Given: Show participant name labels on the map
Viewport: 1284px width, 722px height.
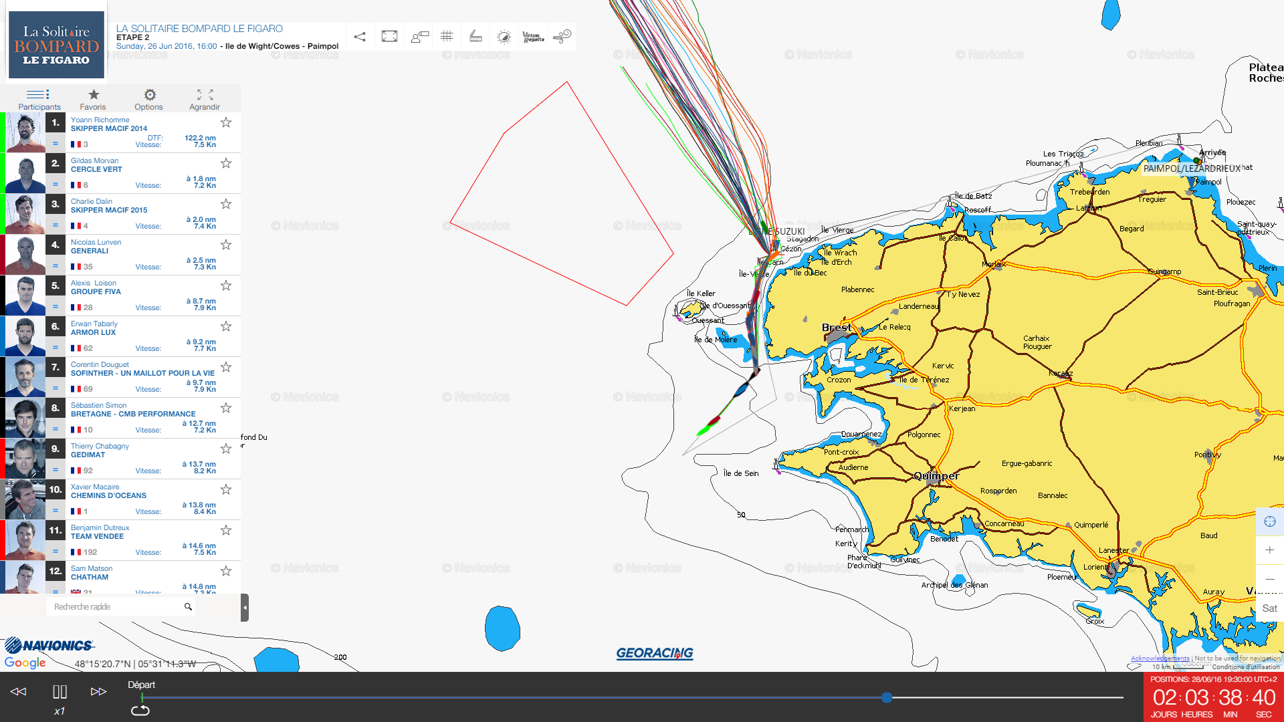Looking at the screenshot, I should pyautogui.click(x=419, y=37).
